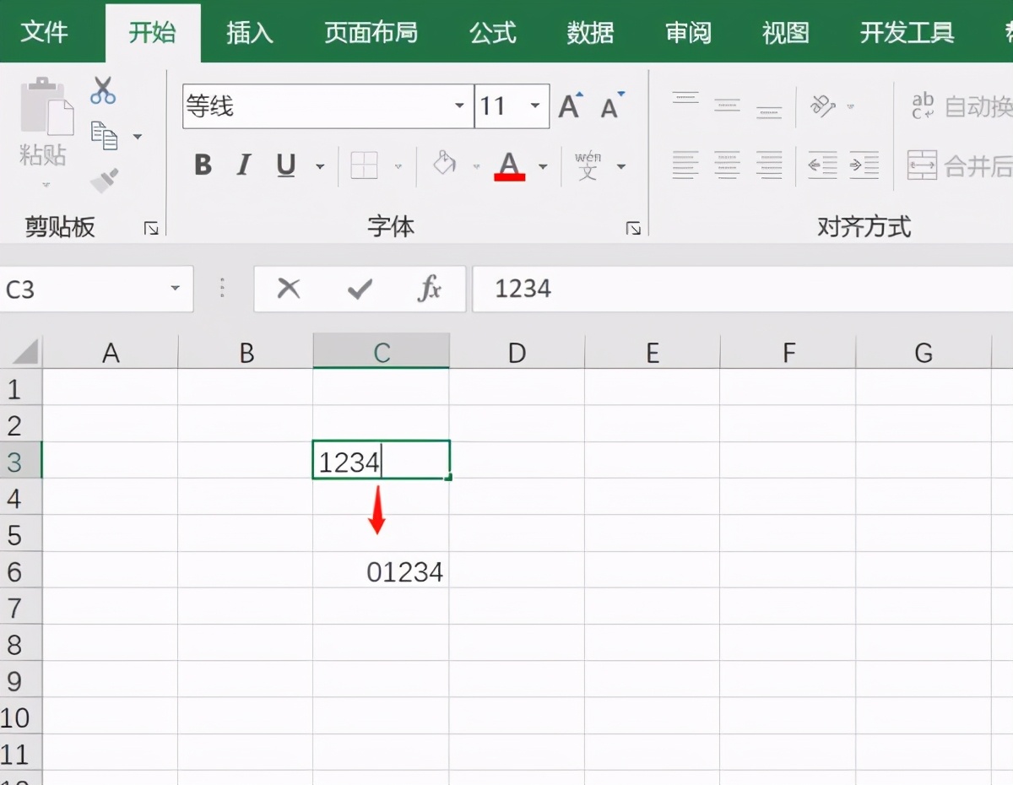Open the font size dropdown
Screen dimensions: 1013x785
534,106
